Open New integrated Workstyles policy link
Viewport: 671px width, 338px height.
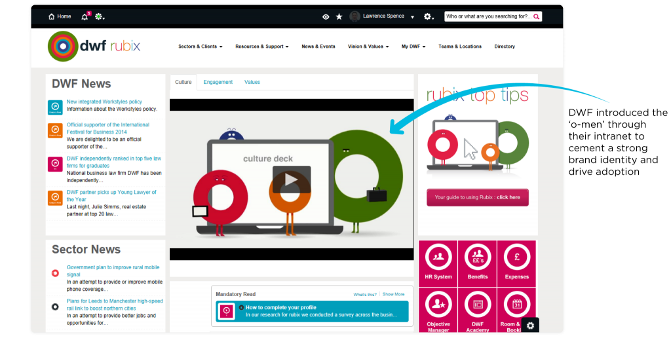click(104, 102)
